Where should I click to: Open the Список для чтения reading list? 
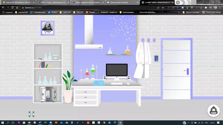pos(212,12)
